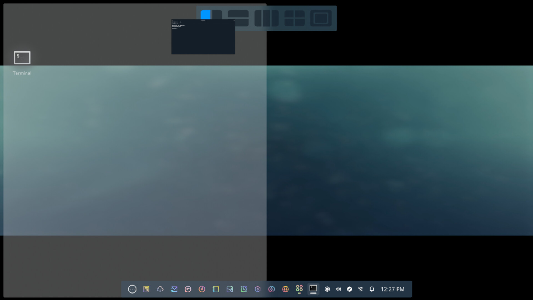This screenshot has height=300, width=533.
Task: Open the ellipsis launcher menu in dock
Action: (132, 289)
